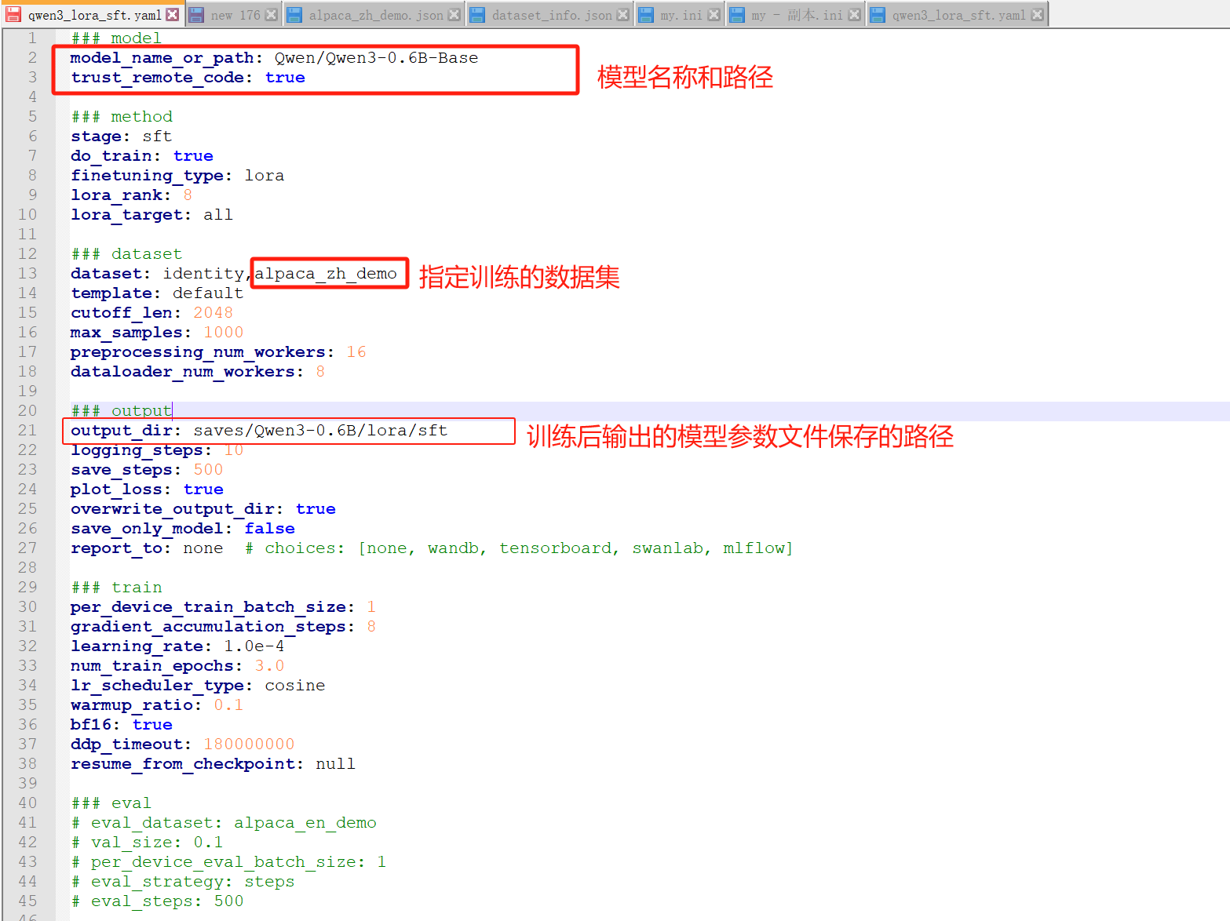Screen dimensions: 1230x921
Task: Click the max_samples value 1000
Action: point(223,333)
